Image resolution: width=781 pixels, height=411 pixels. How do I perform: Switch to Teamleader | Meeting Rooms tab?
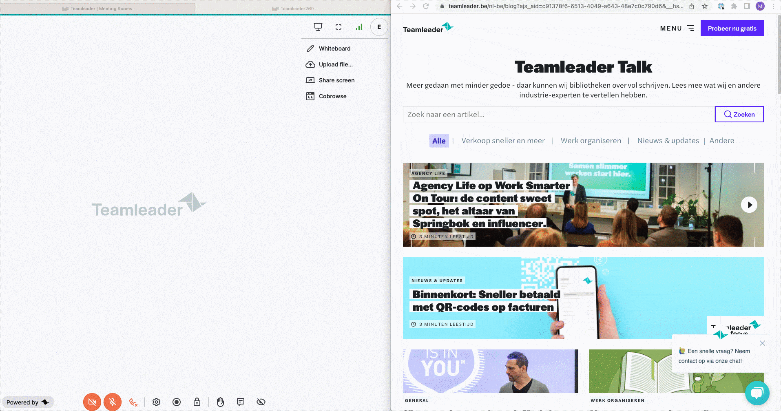pos(97,9)
